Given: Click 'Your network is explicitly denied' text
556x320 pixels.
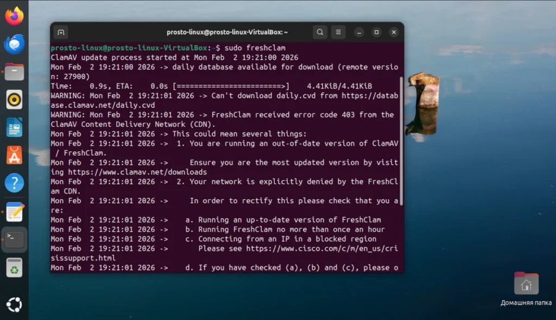Looking at the screenshot, I should (268, 182).
